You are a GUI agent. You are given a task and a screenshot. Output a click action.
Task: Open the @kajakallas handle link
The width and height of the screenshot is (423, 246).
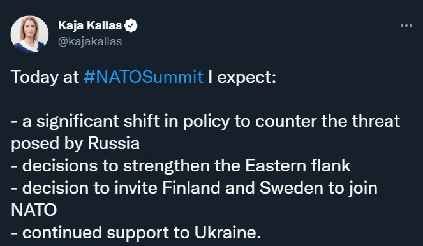[x=90, y=41]
